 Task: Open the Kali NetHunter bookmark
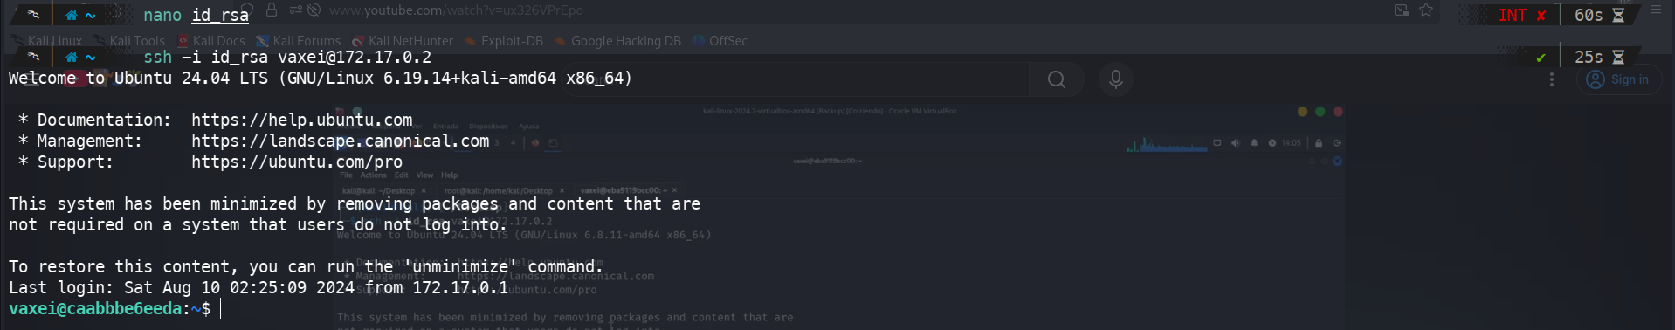tap(403, 41)
